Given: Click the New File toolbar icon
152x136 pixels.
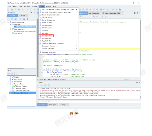Looking at the screenshot, I should click(x=9, y=10).
